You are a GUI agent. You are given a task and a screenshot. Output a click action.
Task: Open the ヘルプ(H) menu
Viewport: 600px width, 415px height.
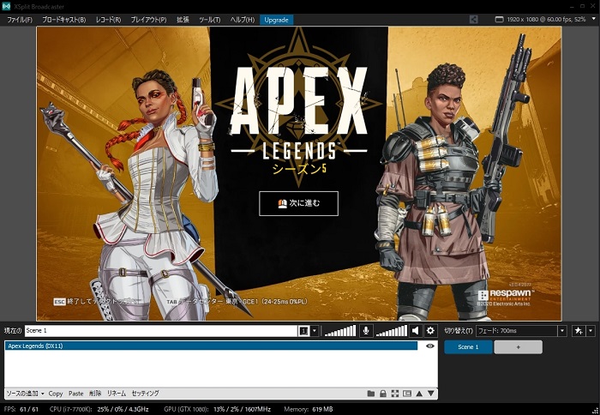[243, 20]
